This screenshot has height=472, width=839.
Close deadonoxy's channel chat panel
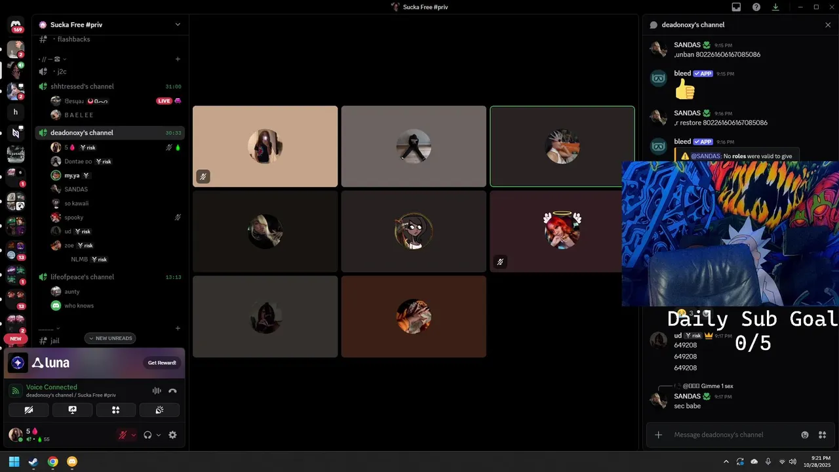click(828, 25)
